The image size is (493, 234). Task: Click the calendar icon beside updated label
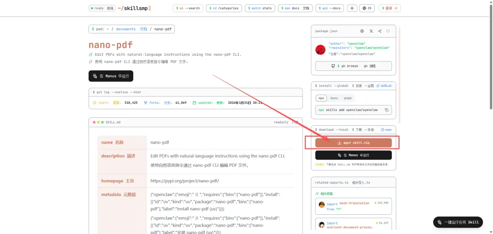(194, 103)
